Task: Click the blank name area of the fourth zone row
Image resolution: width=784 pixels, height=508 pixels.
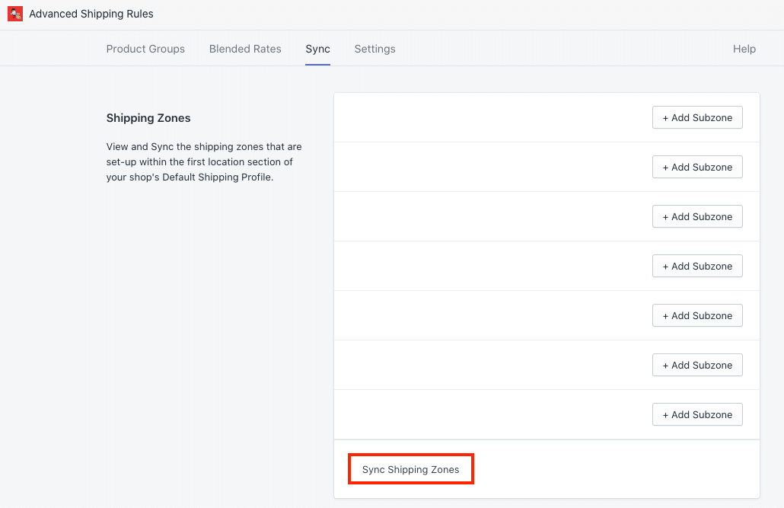Action: point(487,266)
